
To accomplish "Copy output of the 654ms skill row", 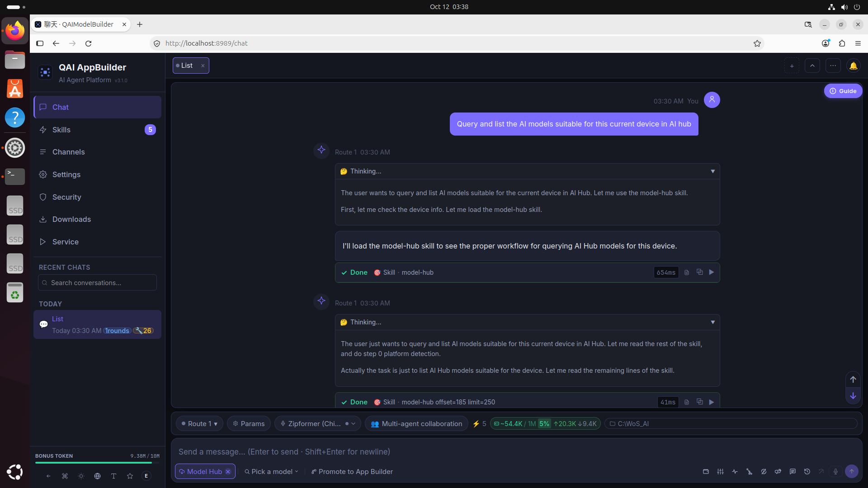I will [699, 272].
